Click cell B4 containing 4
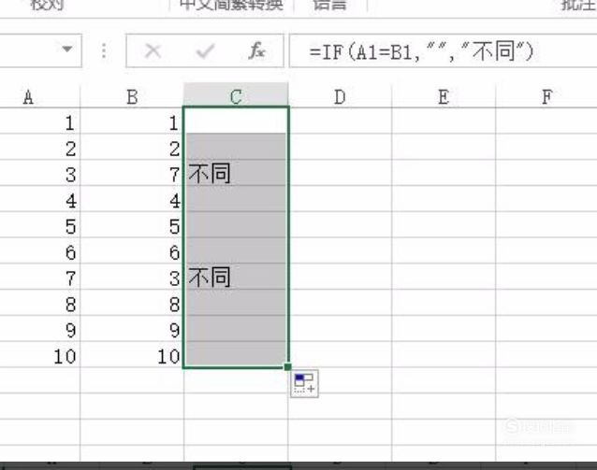The width and height of the screenshot is (597, 470). (132, 199)
